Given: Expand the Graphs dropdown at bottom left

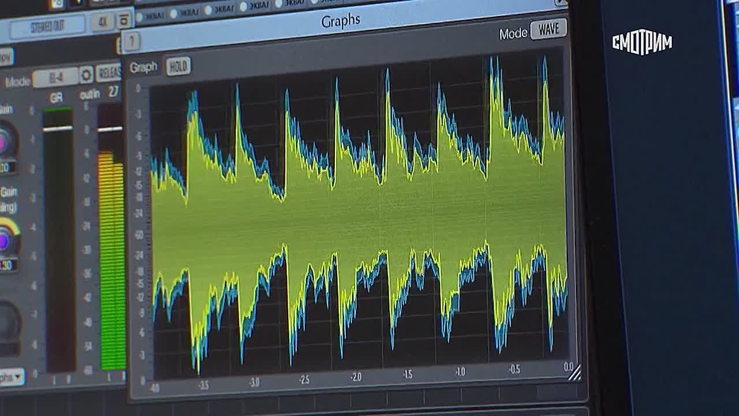Looking at the screenshot, I should click(10, 377).
